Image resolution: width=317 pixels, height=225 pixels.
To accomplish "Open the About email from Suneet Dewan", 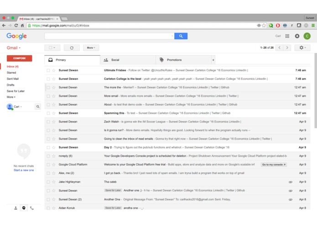I will pyautogui.click(x=177, y=104).
